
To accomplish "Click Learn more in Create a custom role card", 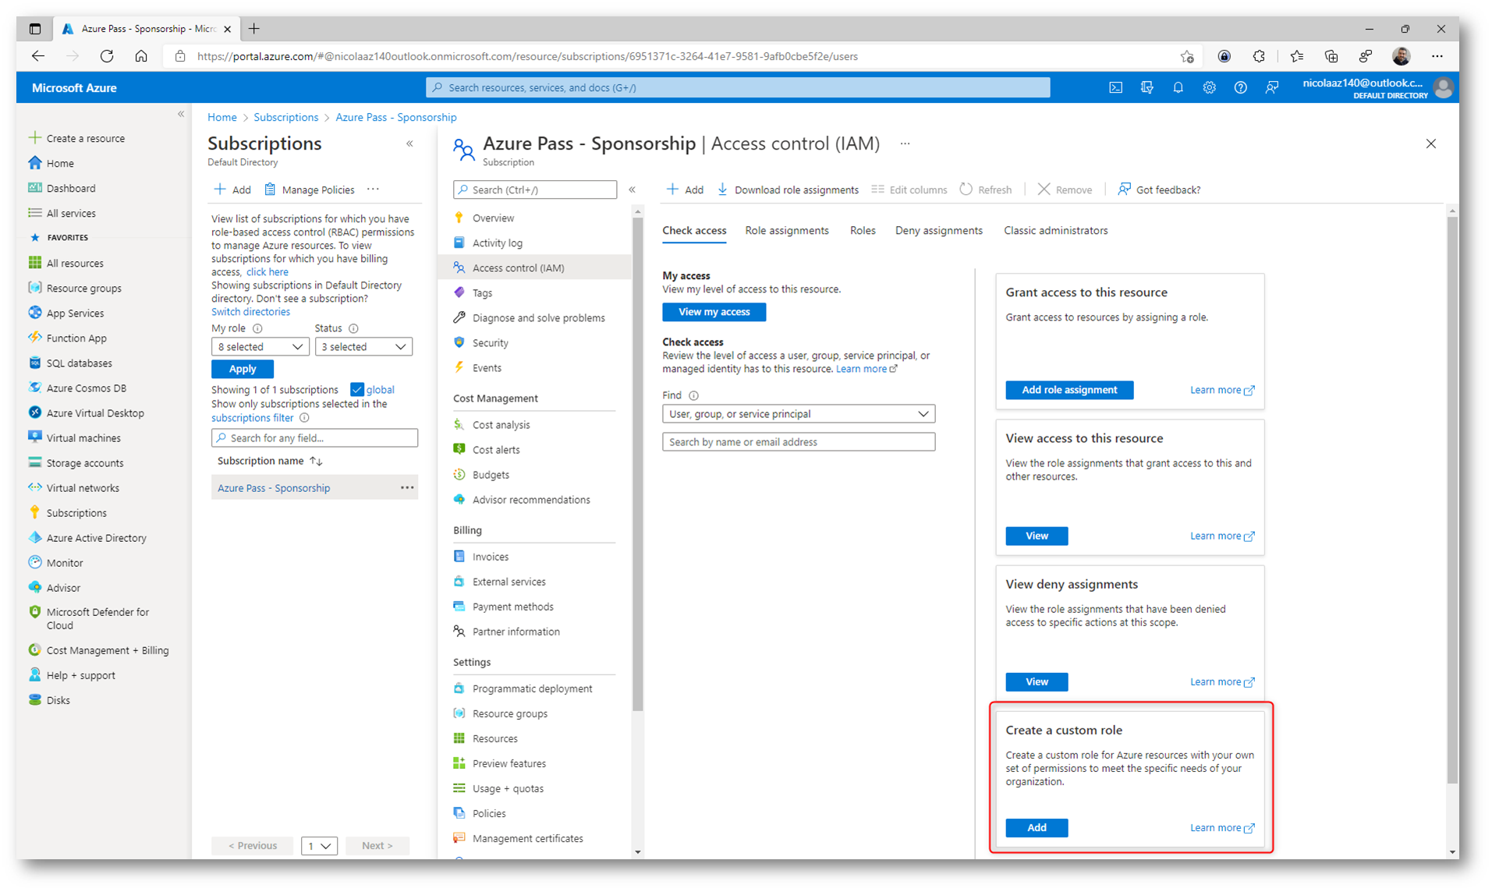I will (1221, 827).
